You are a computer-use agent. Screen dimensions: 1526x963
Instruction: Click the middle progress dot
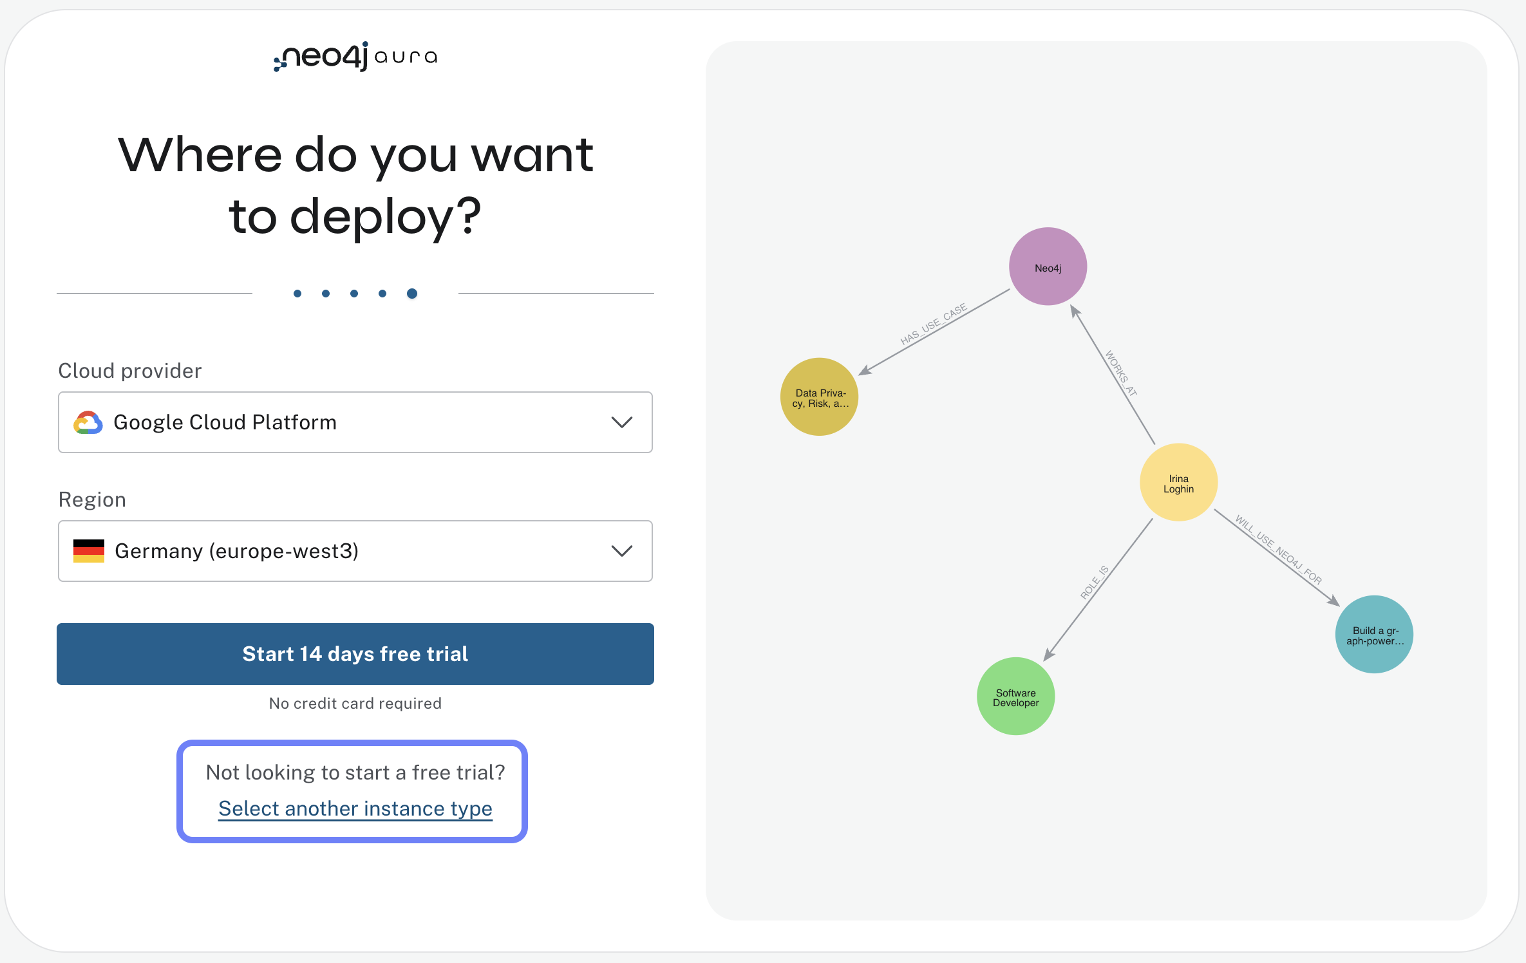coord(354,293)
